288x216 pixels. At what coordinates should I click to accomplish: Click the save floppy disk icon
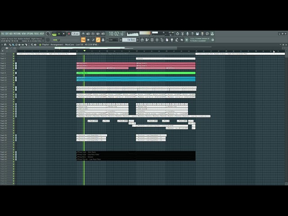coord(198,34)
